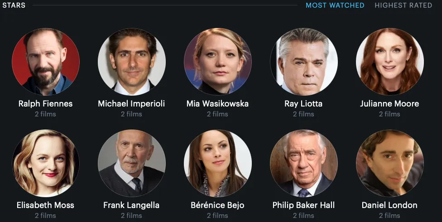442x222 pixels.
Task: Open the portrait above Ray Liotta's name
Action: 303,61
